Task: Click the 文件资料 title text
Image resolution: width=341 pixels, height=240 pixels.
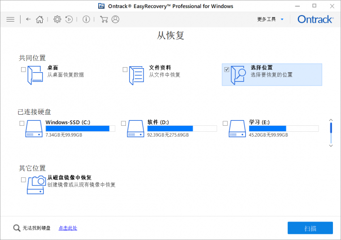Action: click(x=160, y=68)
